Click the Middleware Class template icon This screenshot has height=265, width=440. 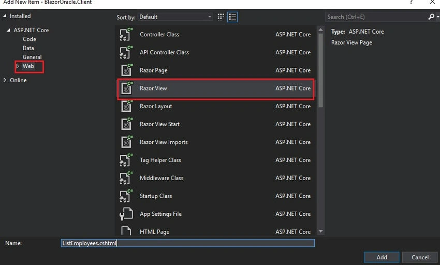click(126, 178)
